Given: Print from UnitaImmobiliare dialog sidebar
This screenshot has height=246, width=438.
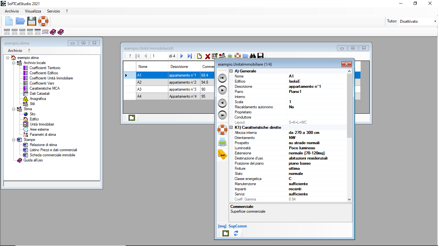Looking at the screenshot, I should tap(222, 142).
